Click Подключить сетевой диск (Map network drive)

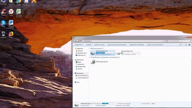pyautogui.click(x=137, y=45)
